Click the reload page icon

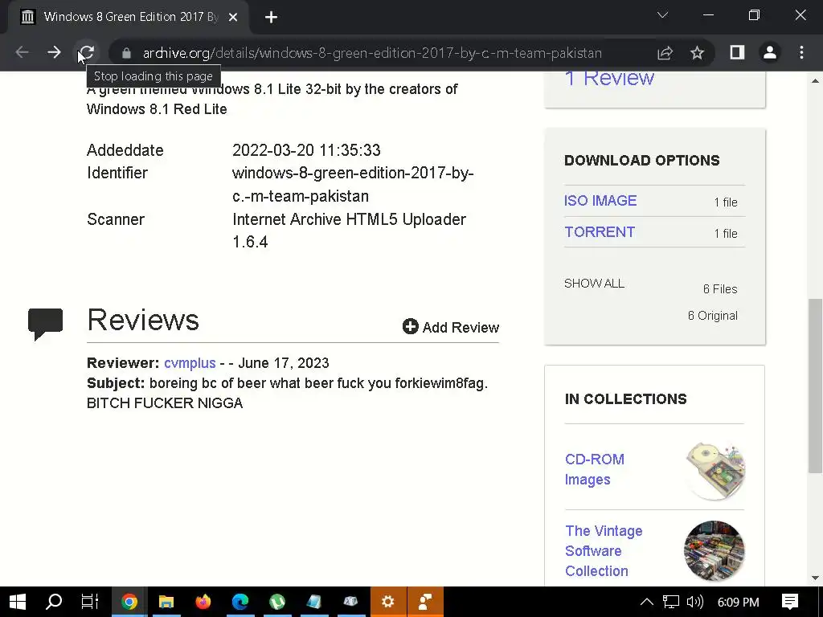(87, 52)
